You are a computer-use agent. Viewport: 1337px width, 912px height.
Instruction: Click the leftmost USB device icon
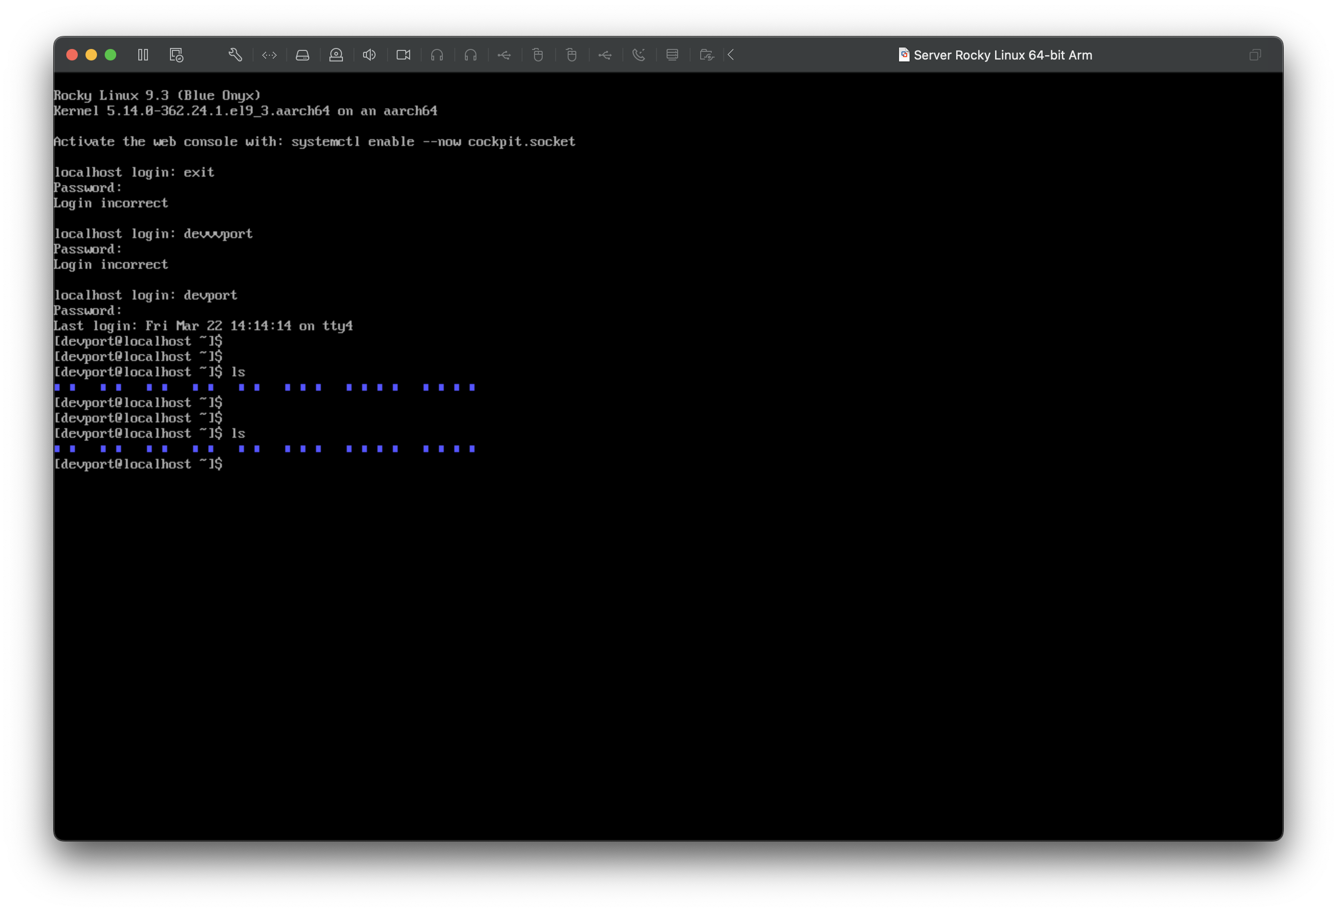pos(504,55)
